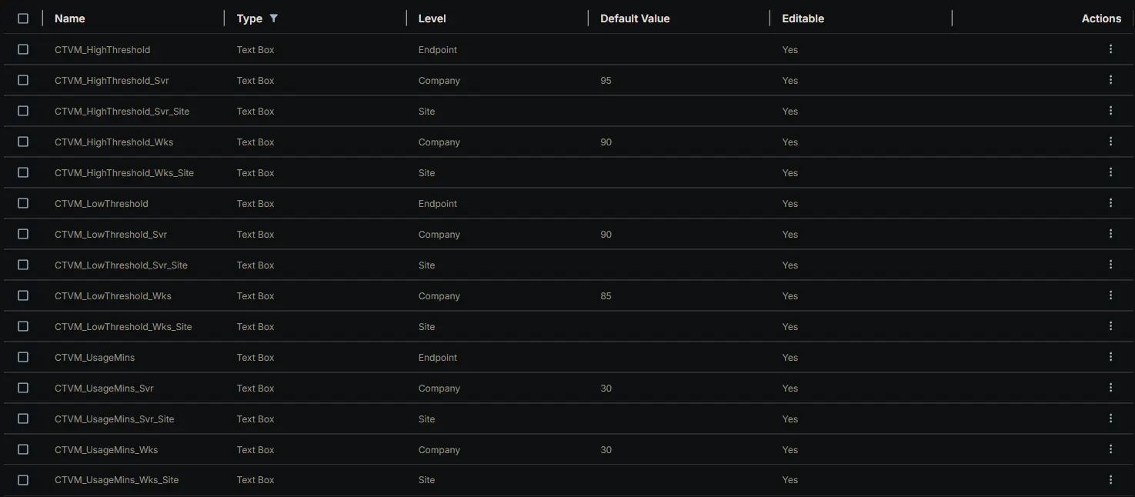Click the Type column filter icon
Viewport: 1135px width, 497px height.
(273, 18)
